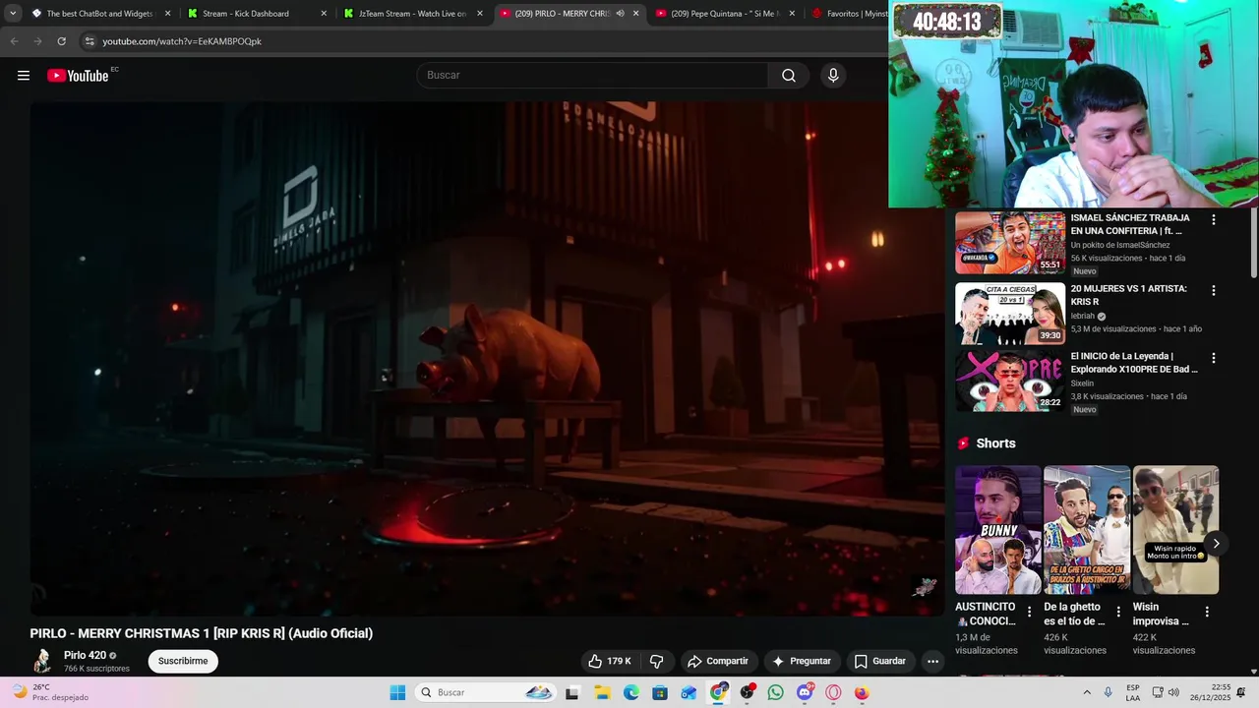1259x708 pixels.
Task: Click the YouTube search input field
Action: pyautogui.click(x=592, y=76)
